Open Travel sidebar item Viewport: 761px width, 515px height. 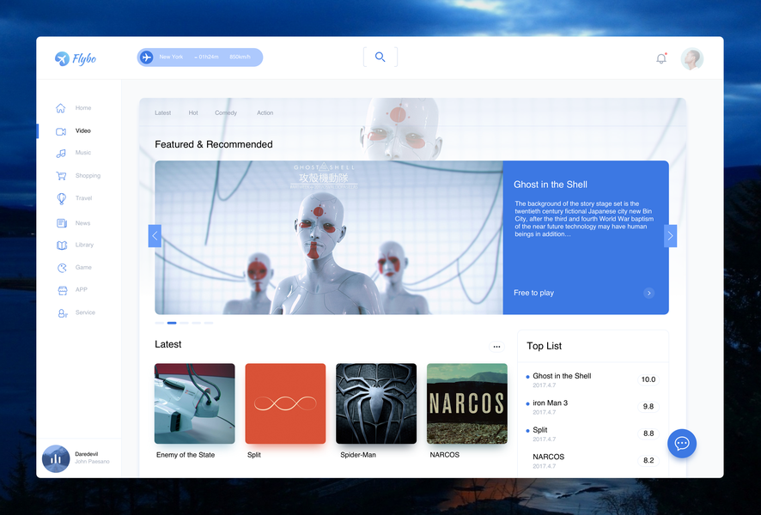point(83,198)
